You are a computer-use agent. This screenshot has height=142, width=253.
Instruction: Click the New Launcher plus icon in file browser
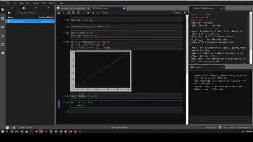12,8
